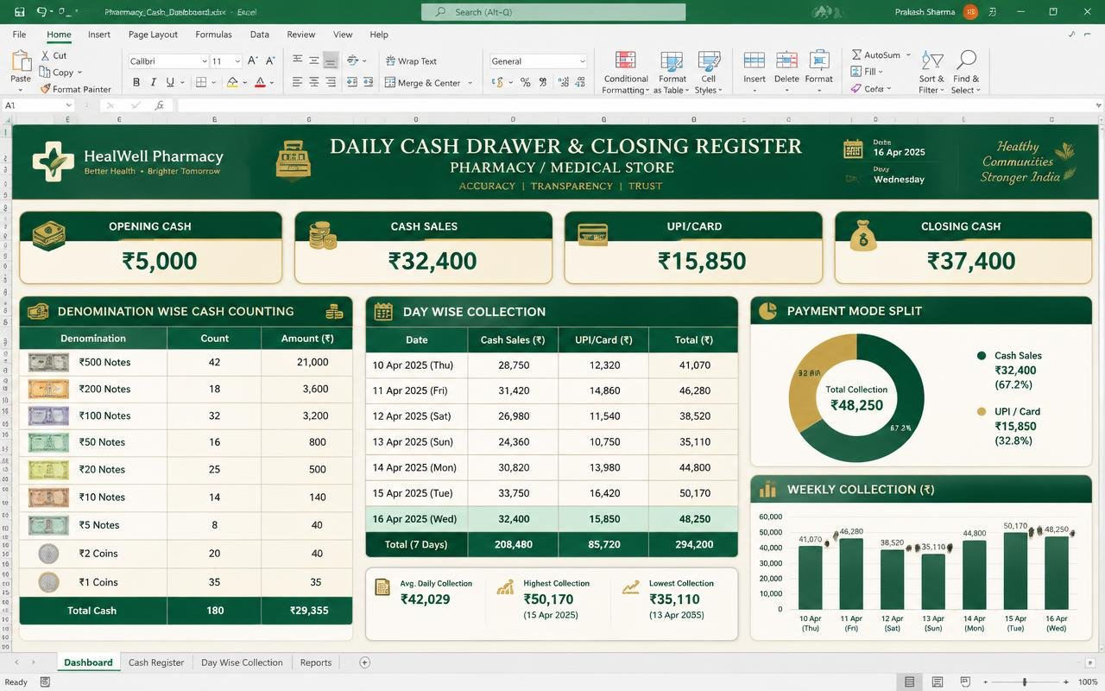
Task: Select Middle Align in alignment group
Action: pos(313,60)
